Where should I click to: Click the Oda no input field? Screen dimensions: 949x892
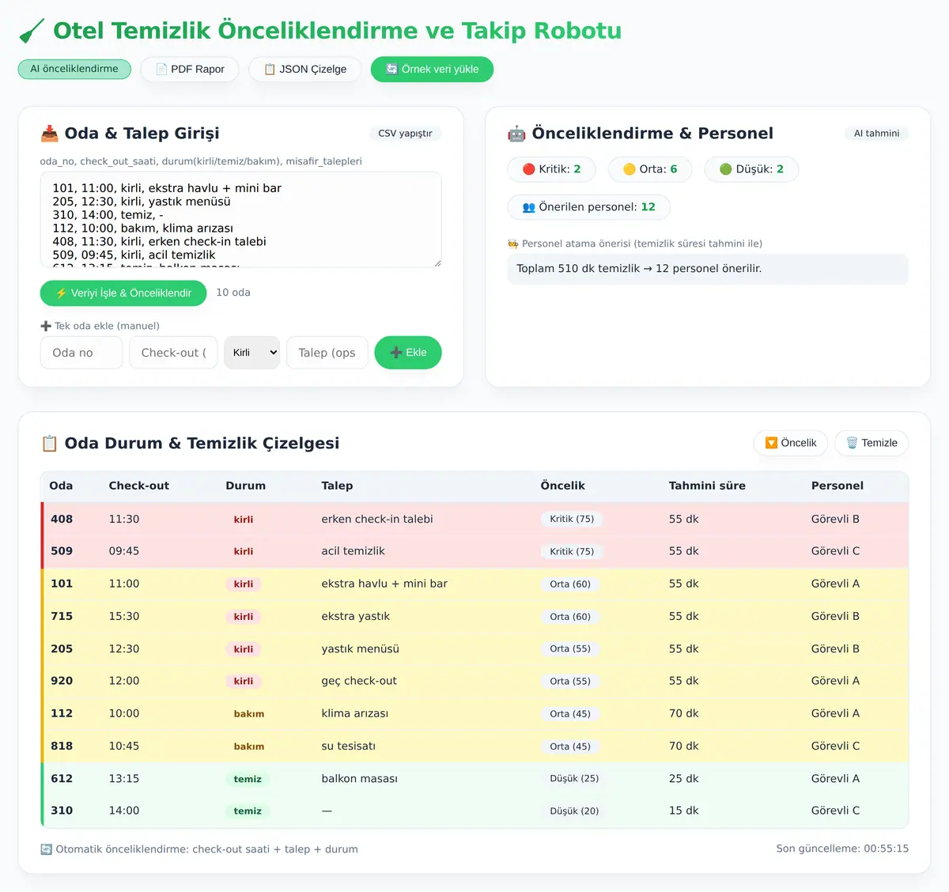click(x=81, y=353)
